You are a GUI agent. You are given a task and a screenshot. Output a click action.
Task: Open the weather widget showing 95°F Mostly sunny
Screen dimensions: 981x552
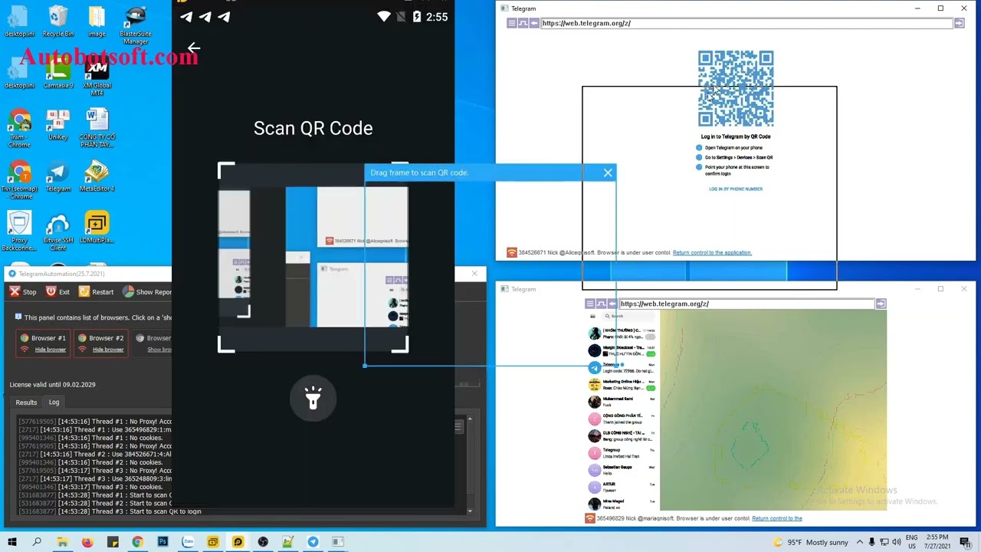pos(812,542)
